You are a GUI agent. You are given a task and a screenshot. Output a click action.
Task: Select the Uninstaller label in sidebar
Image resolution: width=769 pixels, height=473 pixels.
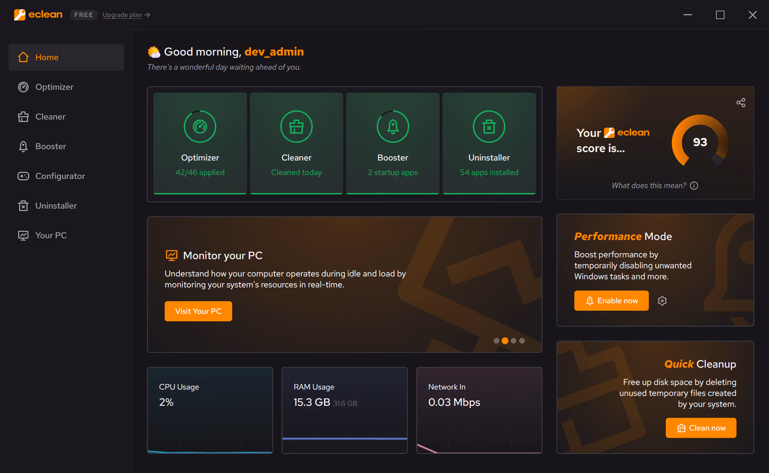56,205
